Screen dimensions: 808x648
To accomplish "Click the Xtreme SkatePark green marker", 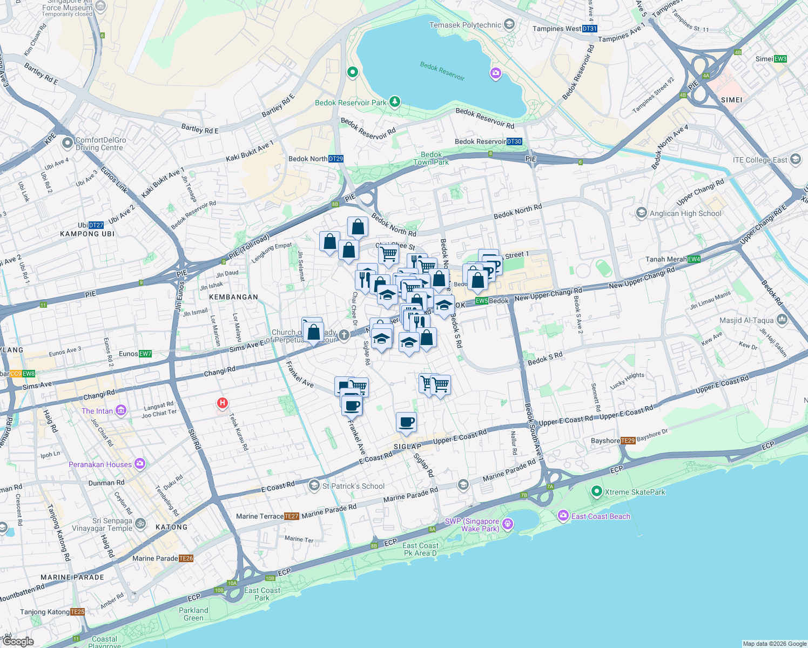I will click(596, 492).
